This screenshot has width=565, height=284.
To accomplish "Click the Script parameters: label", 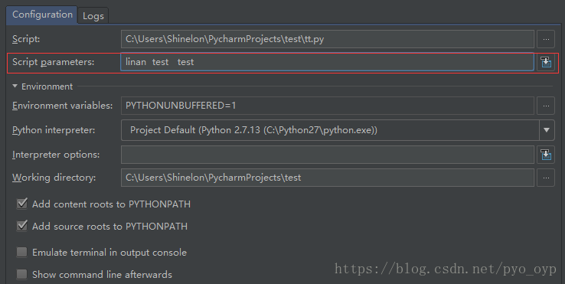I will tap(53, 62).
